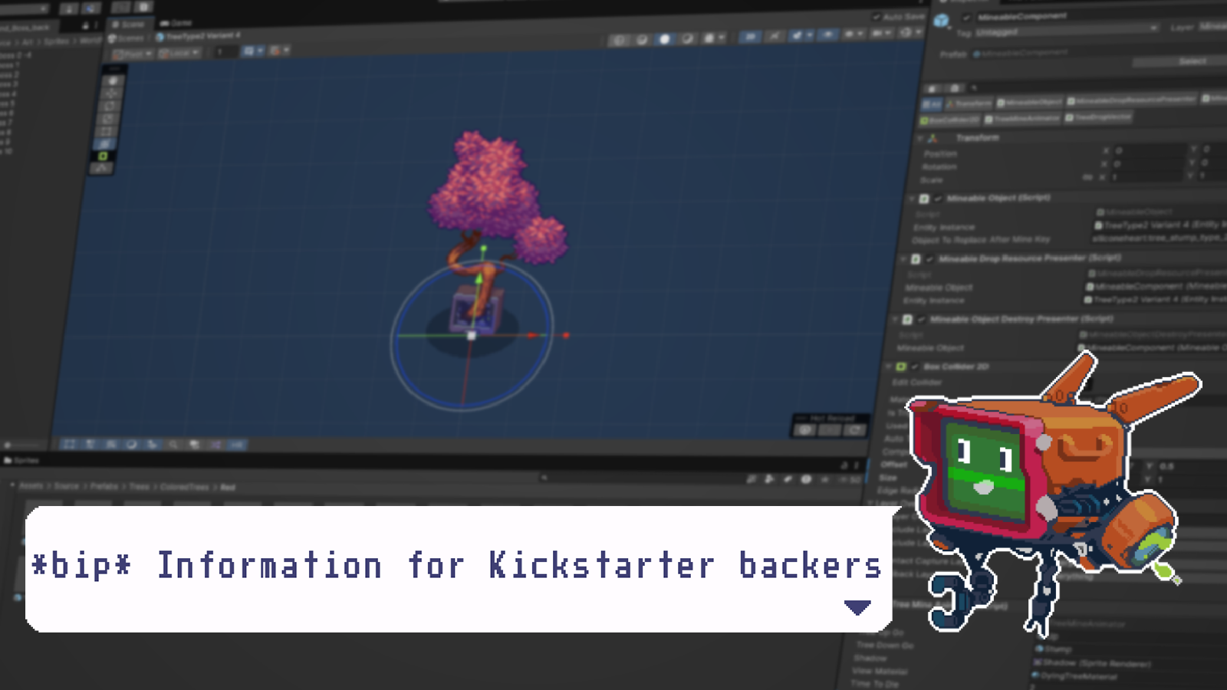The image size is (1227, 690).
Task: Advance the dialog with the down arrow
Action: pyautogui.click(x=857, y=607)
